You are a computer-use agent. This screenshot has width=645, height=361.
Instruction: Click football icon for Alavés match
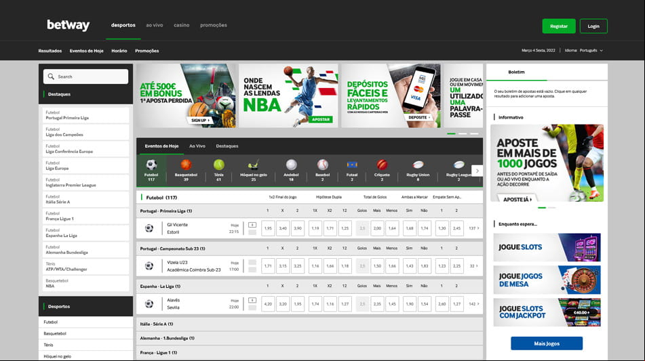(149, 303)
